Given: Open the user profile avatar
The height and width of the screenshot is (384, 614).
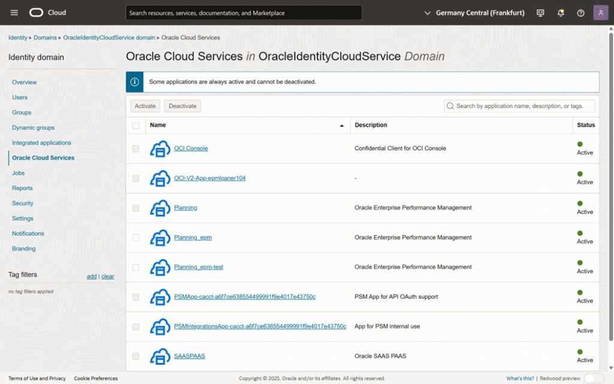Looking at the screenshot, I should pyautogui.click(x=601, y=13).
